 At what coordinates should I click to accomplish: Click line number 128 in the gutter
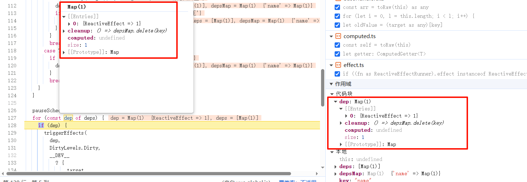12,125
